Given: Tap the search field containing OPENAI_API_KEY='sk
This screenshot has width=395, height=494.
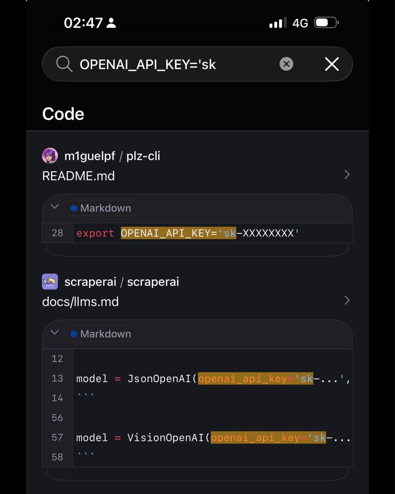Looking at the screenshot, I should click(197, 64).
